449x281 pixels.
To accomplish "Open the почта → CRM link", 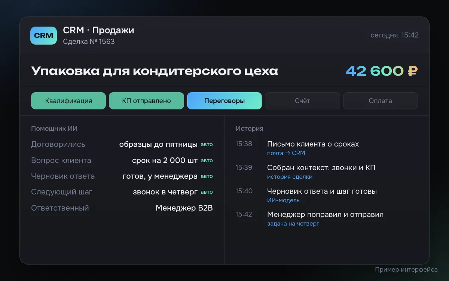I will point(286,153).
